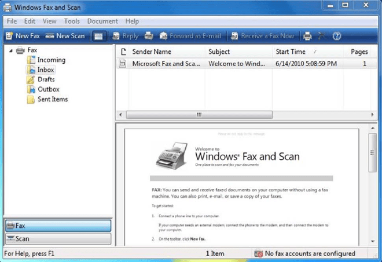Click 'No fax accounts are configured' status text
Screen dimensions: 382x262
tap(310, 254)
